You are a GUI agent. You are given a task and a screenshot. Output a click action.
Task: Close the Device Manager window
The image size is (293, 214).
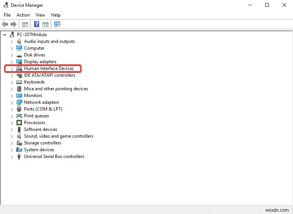(284, 5)
